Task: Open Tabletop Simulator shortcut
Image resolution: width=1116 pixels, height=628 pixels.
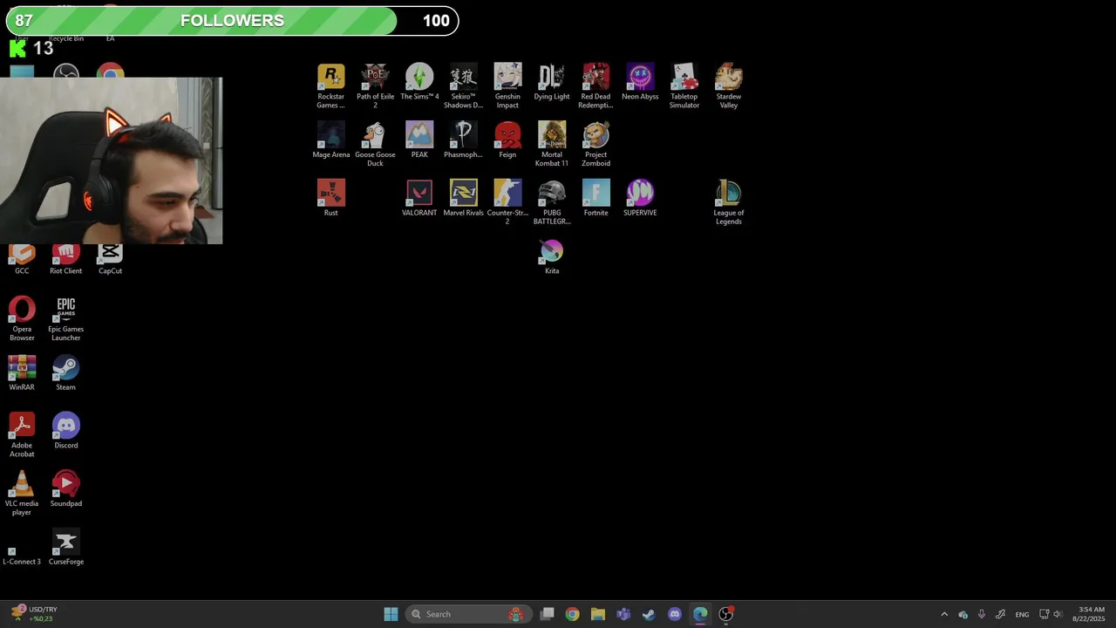Action: pyautogui.click(x=684, y=85)
